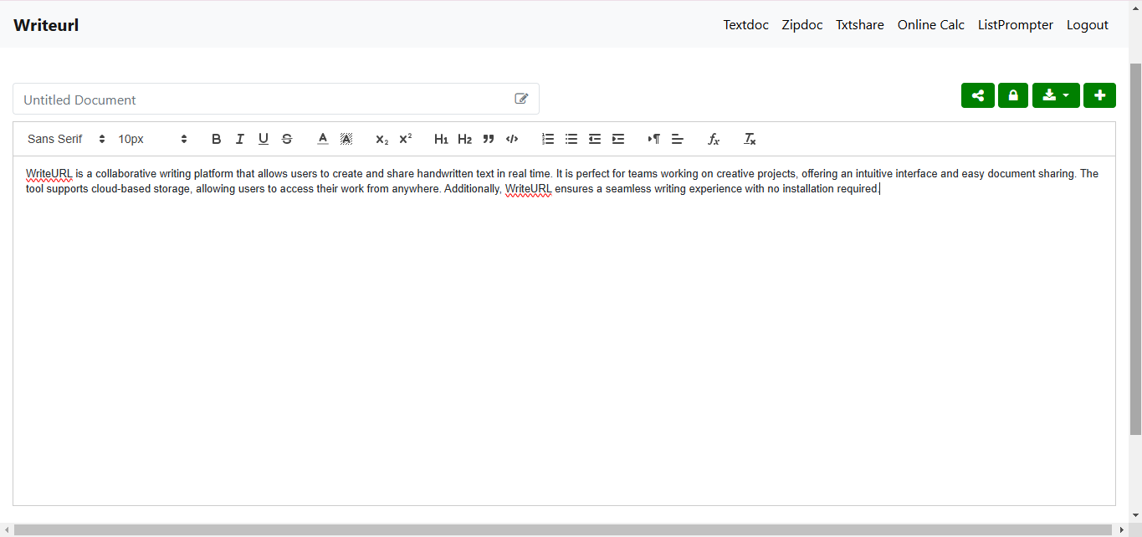Open ListPrompter in the navigation bar

point(1016,25)
